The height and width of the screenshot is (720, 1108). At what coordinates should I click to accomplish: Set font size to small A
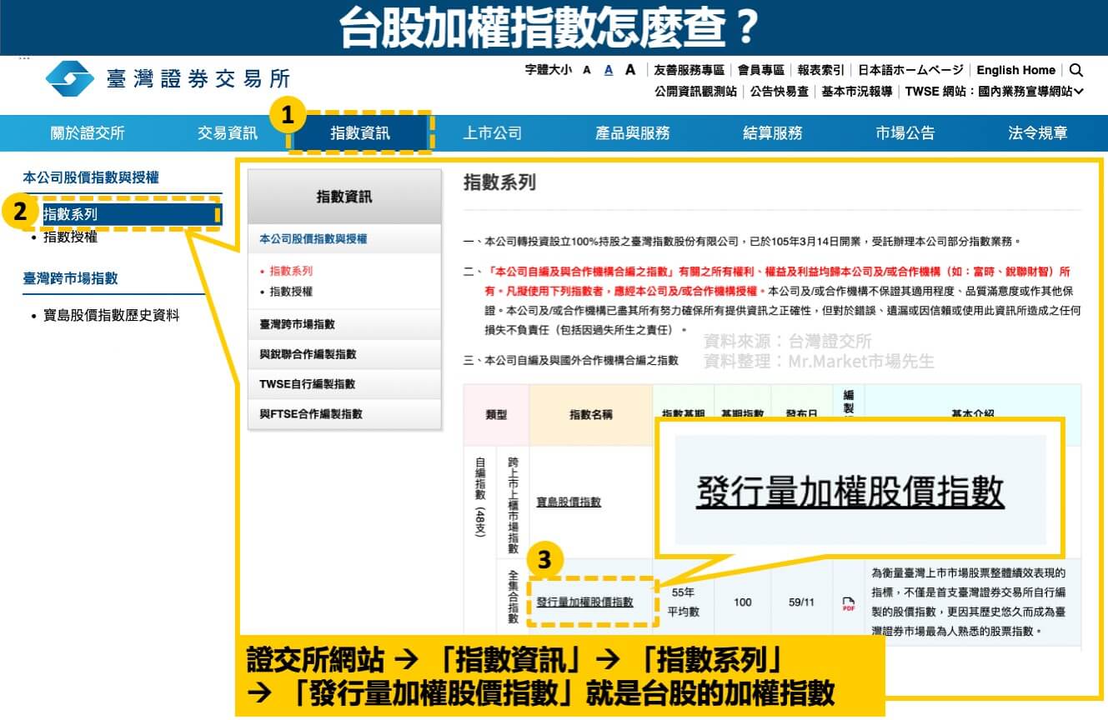pyautogui.click(x=587, y=70)
